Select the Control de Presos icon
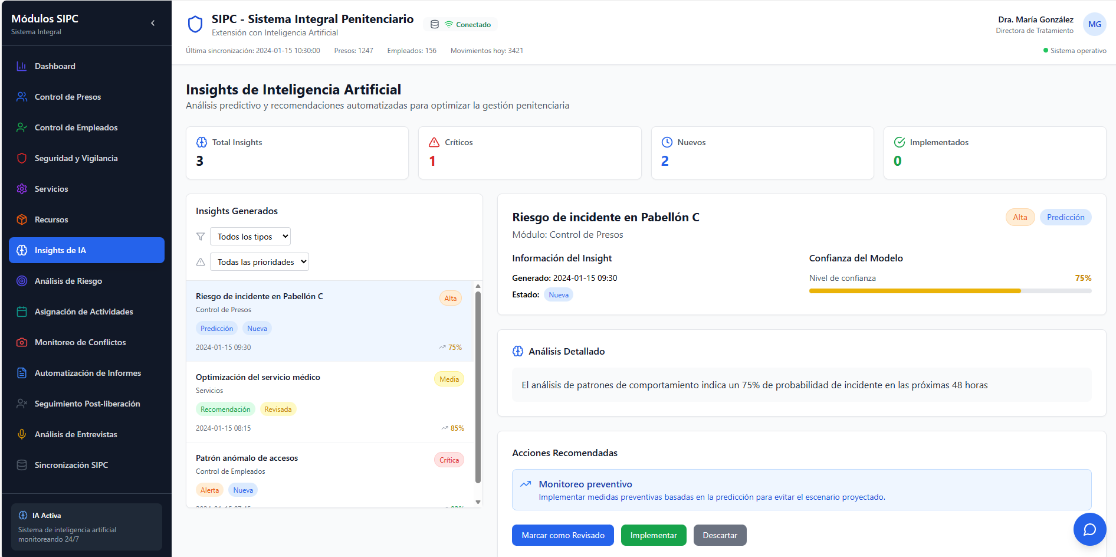The width and height of the screenshot is (1116, 557). [21, 97]
